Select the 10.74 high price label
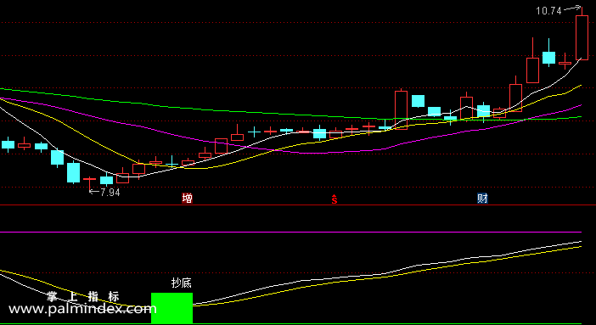Screen dimensions: 596x325 [548, 11]
